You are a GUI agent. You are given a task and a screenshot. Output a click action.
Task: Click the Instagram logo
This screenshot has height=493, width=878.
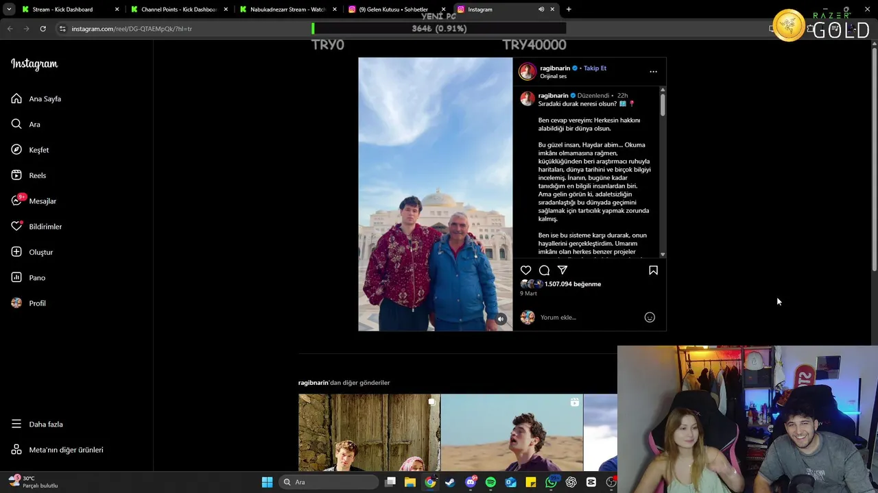point(34,64)
